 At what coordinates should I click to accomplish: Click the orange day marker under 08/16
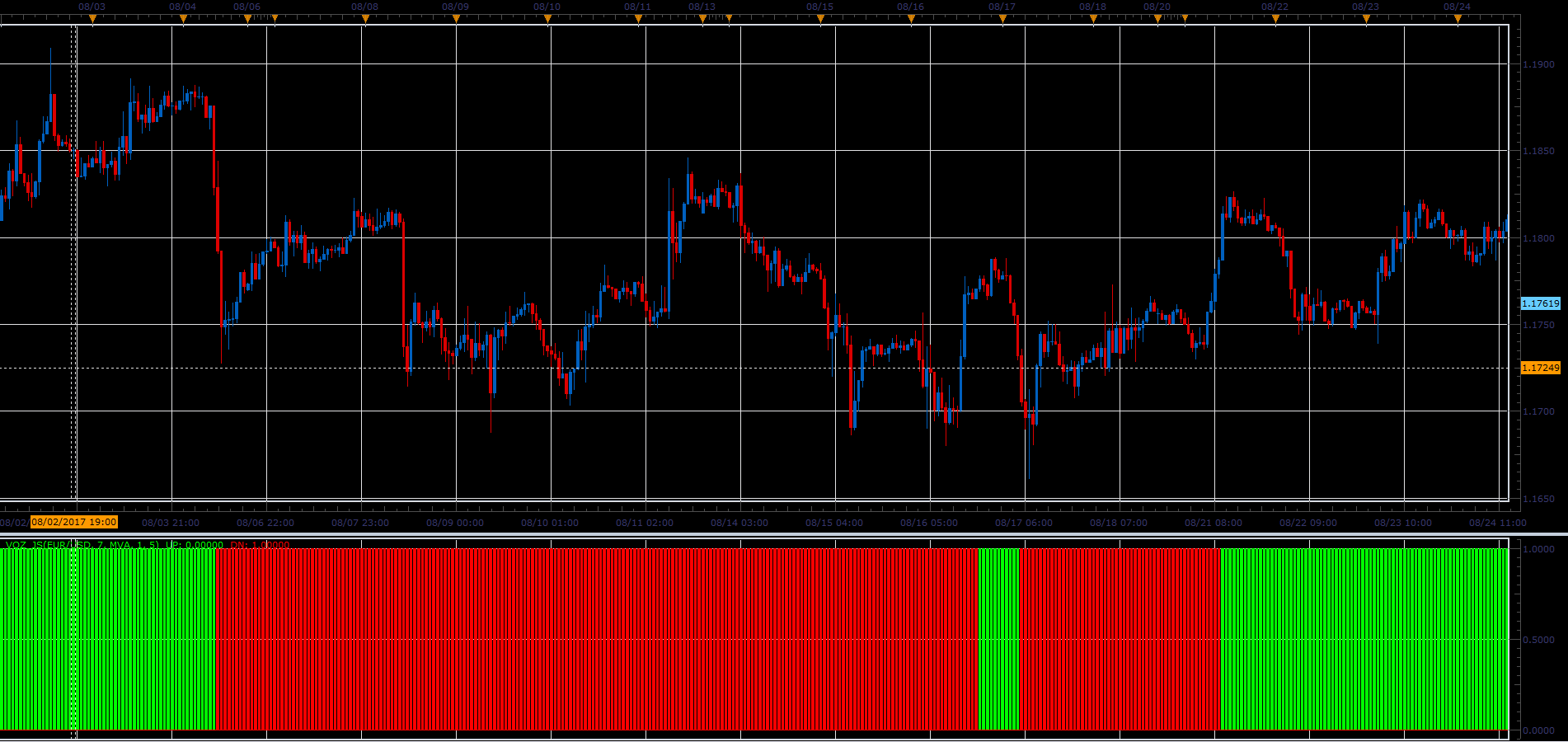(911, 18)
